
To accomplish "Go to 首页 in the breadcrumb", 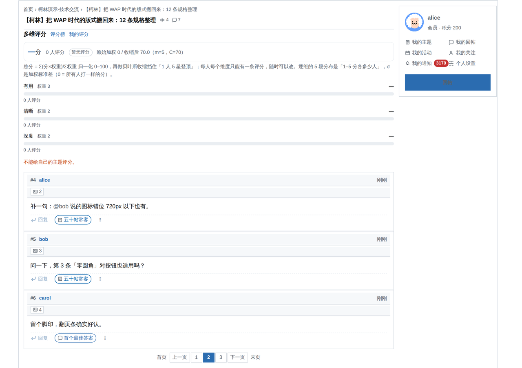I will pyautogui.click(x=28, y=9).
